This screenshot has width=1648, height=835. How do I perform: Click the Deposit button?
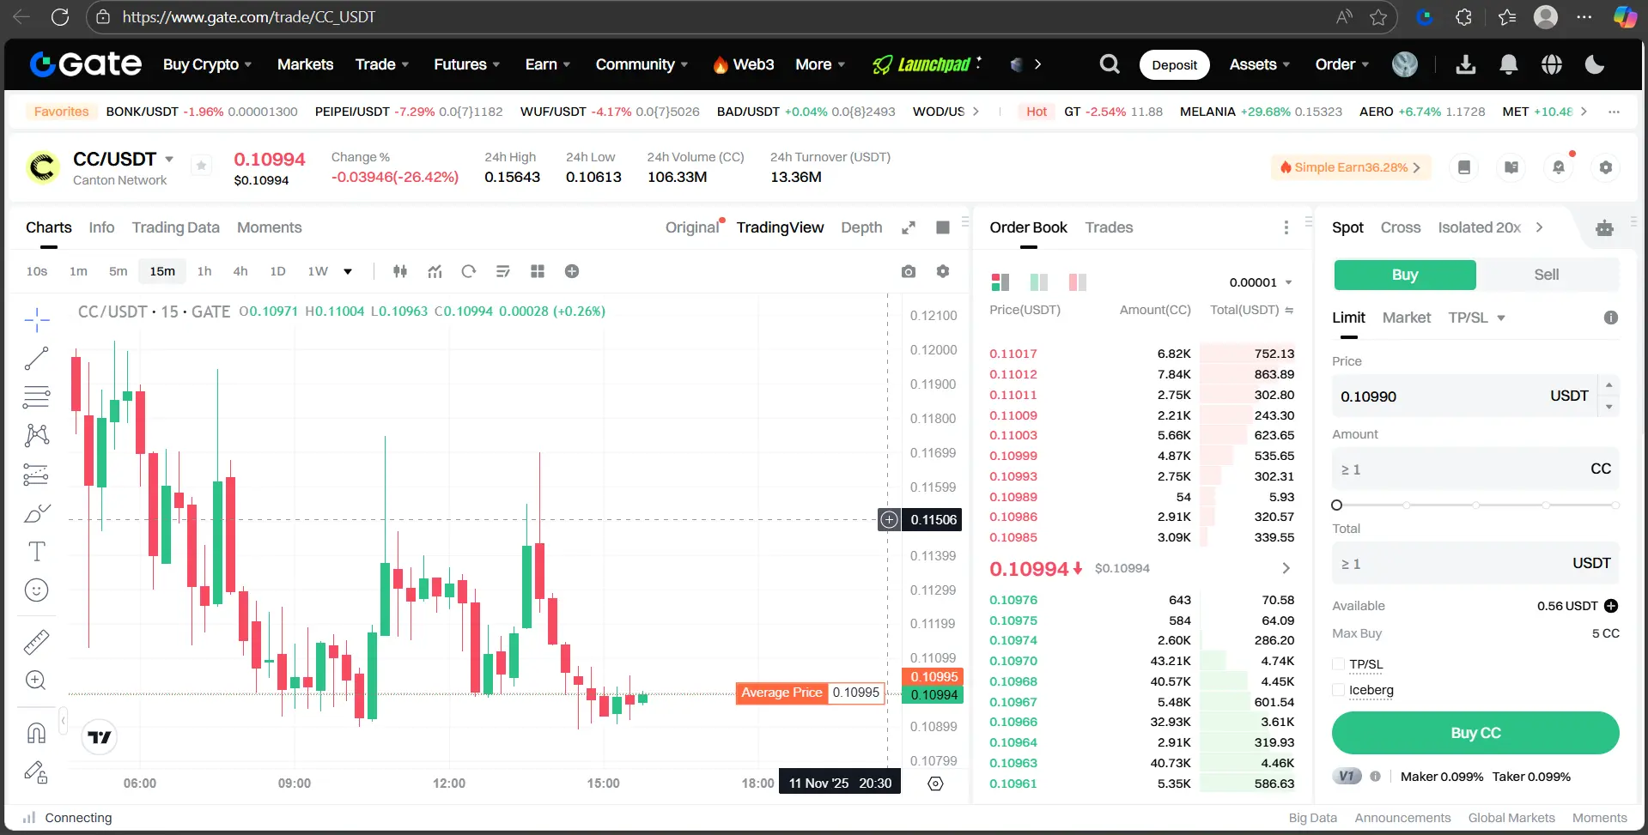coord(1174,65)
